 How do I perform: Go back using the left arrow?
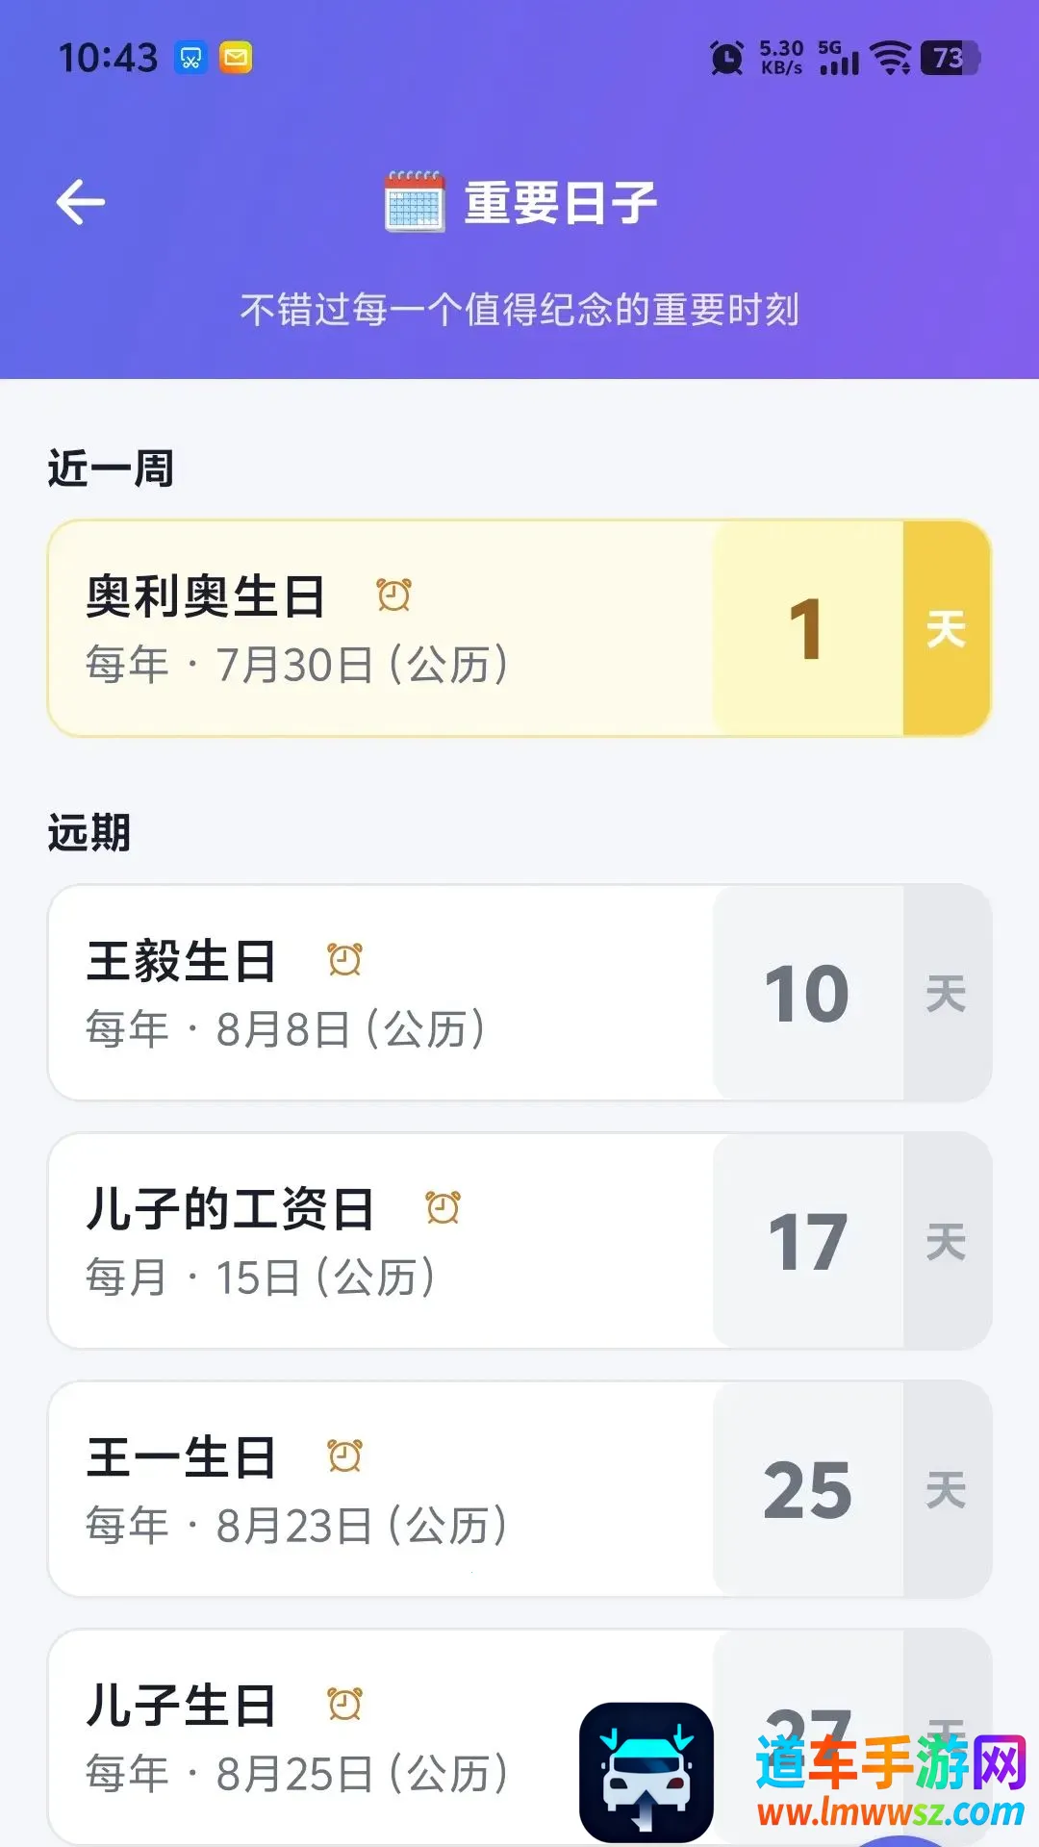pos(81,203)
